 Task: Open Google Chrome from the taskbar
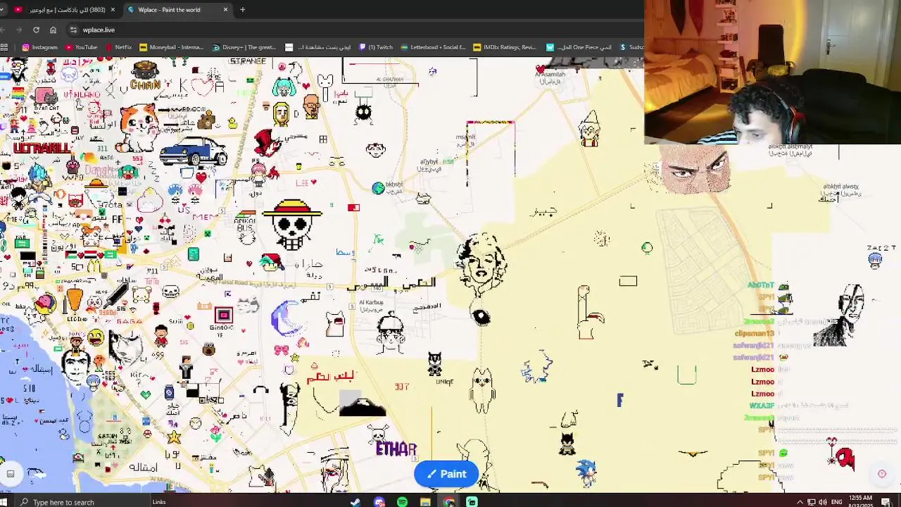click(448, 502)
